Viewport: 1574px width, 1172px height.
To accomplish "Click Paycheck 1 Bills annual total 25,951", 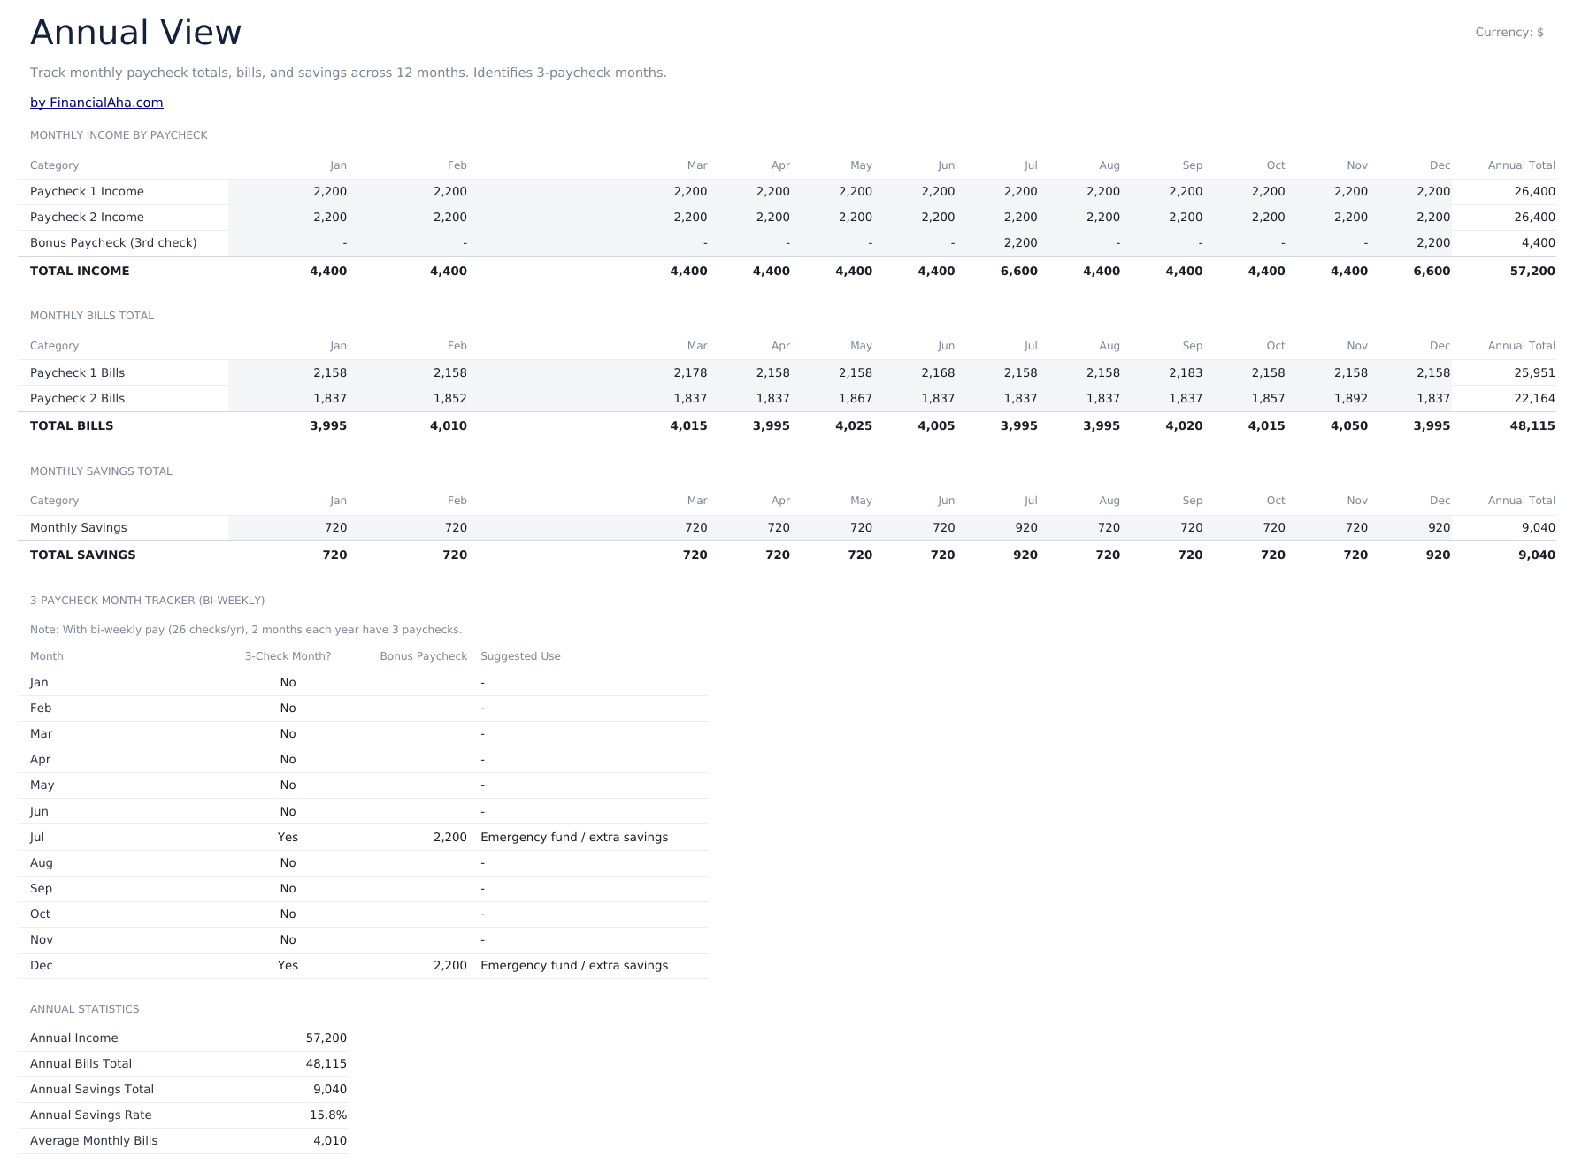I will pos(1534,373).
